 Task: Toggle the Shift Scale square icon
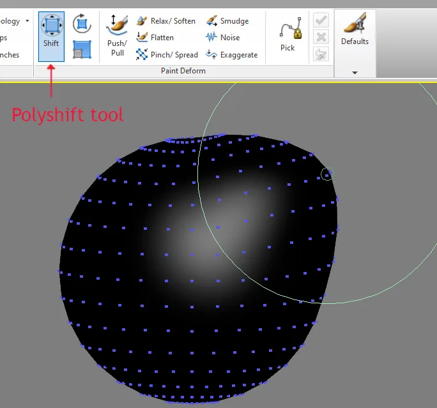(82, 50)
